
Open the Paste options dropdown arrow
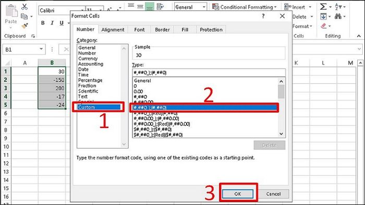(11, 28)
